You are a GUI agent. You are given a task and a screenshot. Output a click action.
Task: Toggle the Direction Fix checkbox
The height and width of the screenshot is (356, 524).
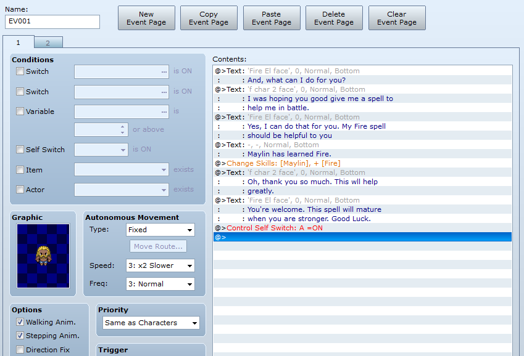pyautogui.click(x=20, y=350)
